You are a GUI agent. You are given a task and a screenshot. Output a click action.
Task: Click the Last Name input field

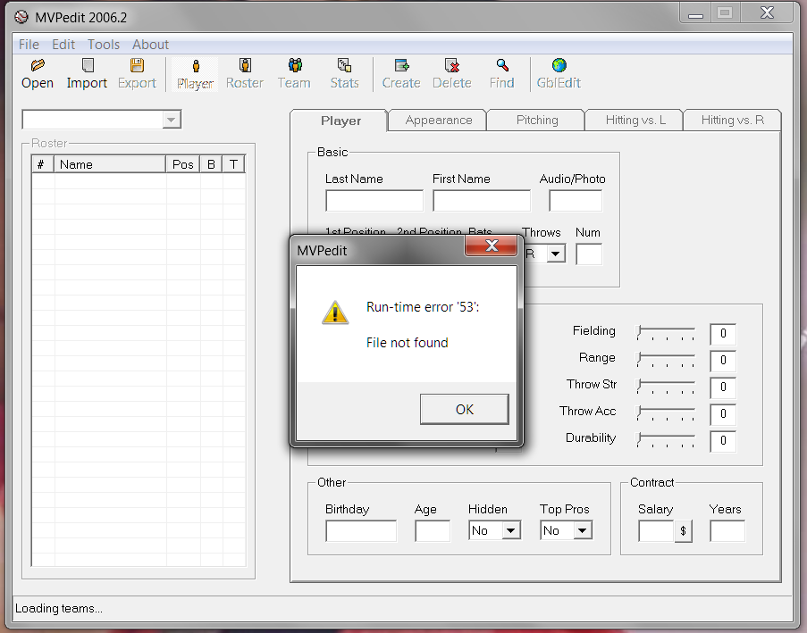(x=374, y=201)
